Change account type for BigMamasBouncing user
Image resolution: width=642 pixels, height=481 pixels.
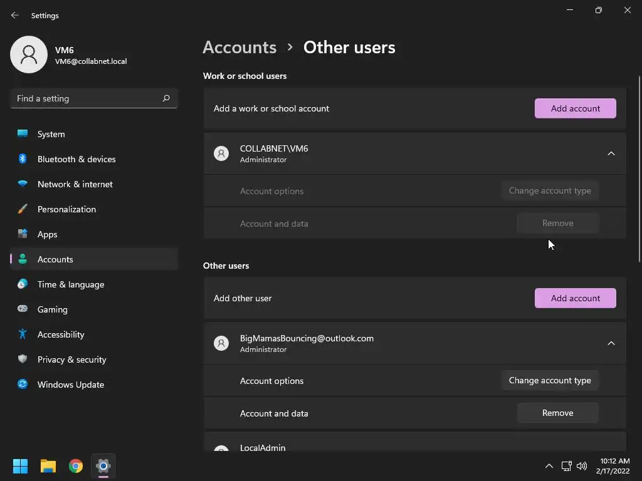coord(550,381)
